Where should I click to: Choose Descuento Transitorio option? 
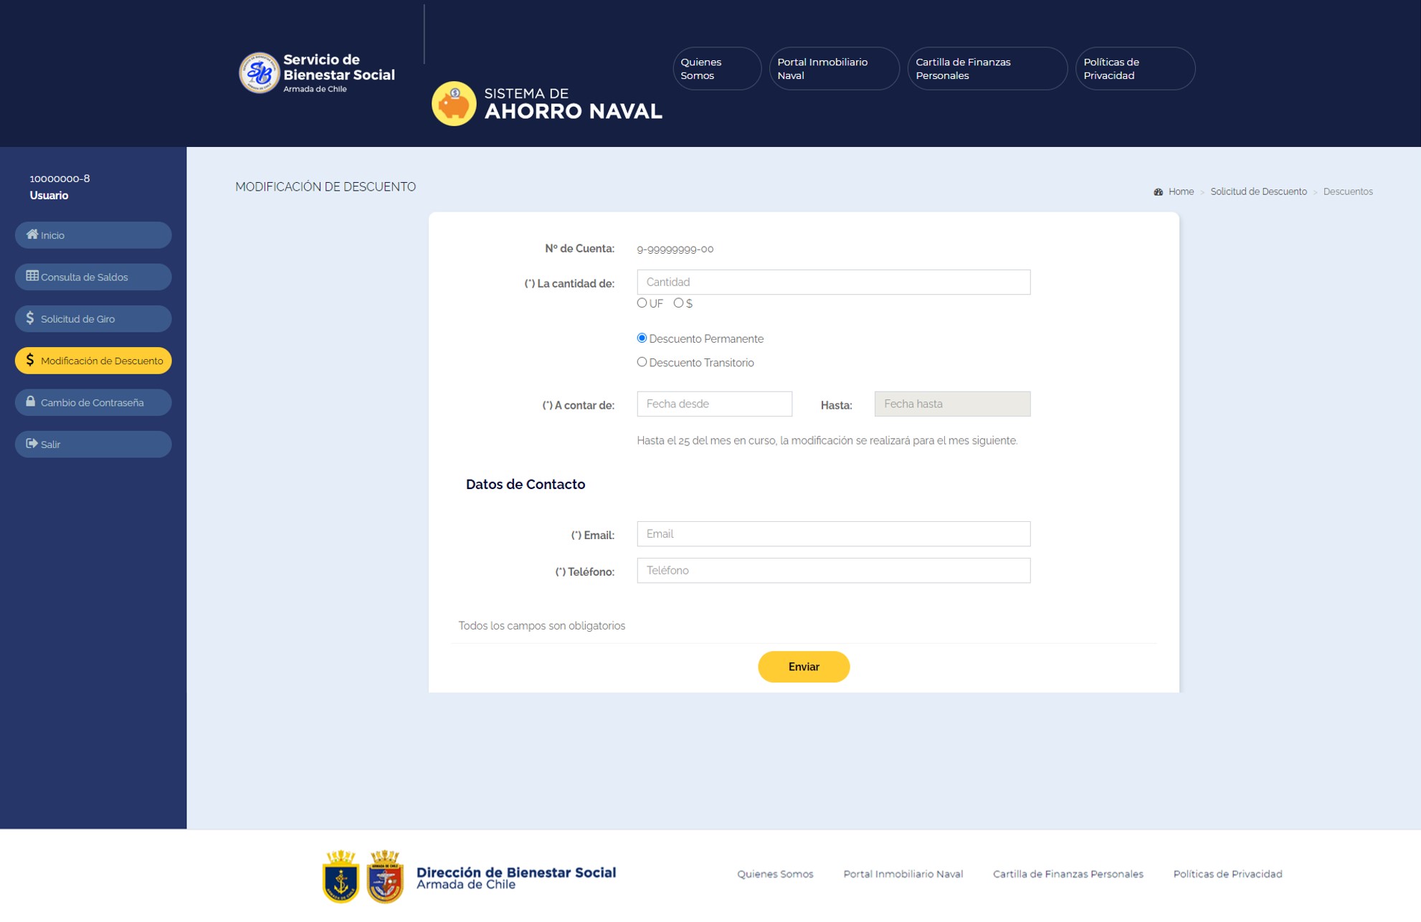(642, 362)
